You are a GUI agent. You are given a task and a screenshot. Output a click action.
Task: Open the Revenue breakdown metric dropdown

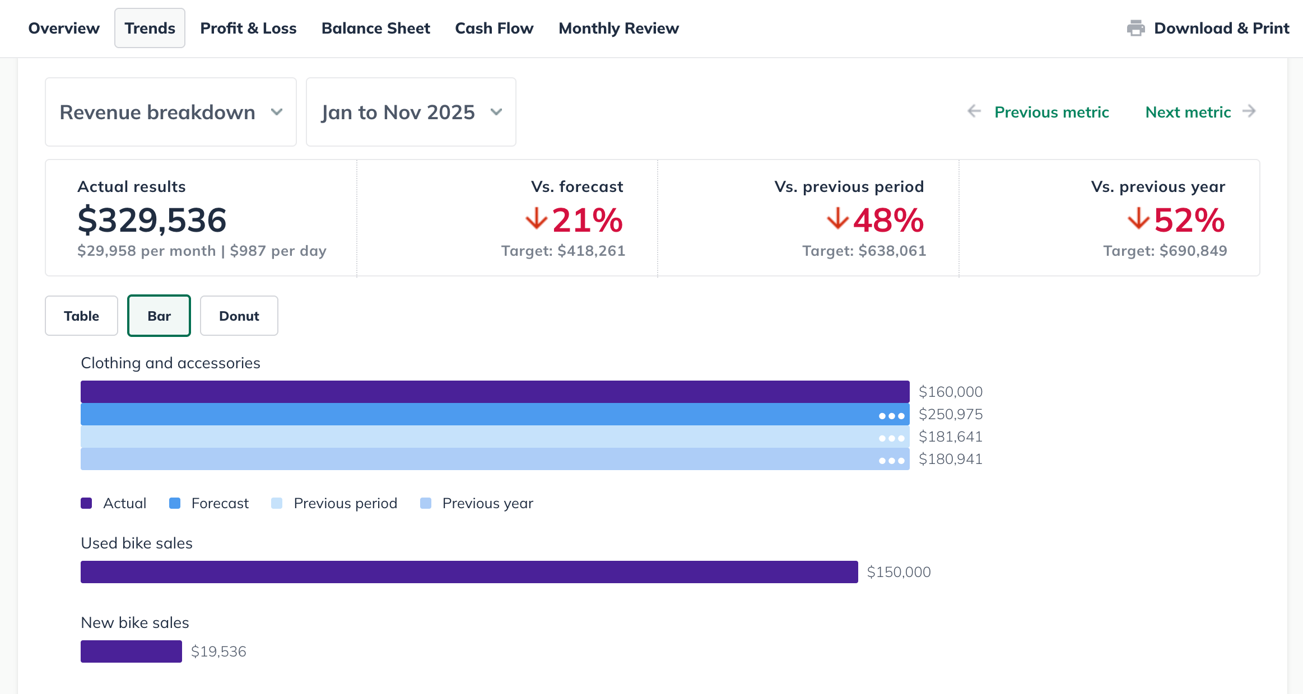(x=170, y=112)
